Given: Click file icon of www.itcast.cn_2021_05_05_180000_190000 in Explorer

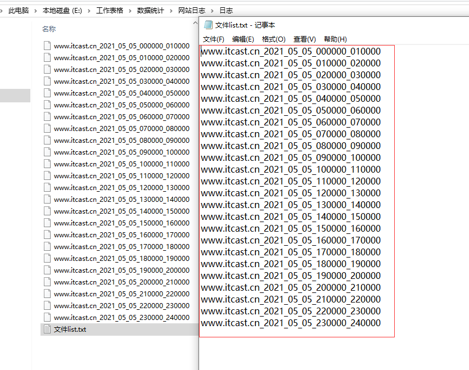Looking at the screenshot, I should 47,258.
